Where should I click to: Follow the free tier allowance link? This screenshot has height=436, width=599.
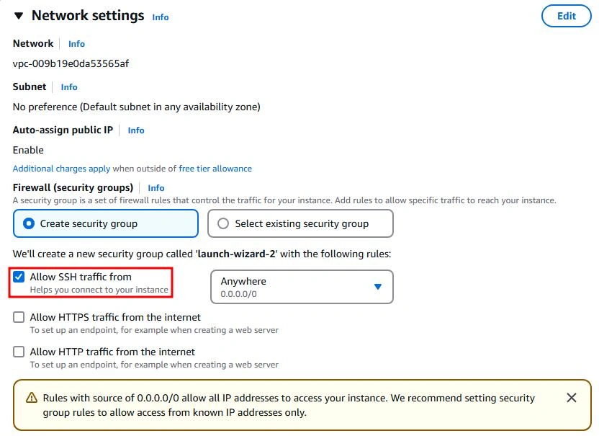click(215, 169)
